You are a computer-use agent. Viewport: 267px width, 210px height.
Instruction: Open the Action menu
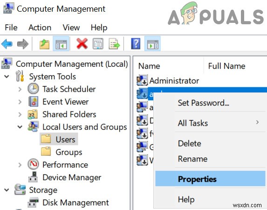click(x=40, y=28)
